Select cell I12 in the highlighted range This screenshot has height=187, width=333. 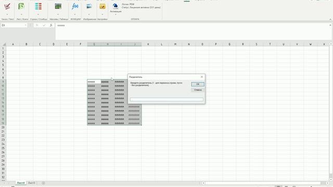point(121,94)
